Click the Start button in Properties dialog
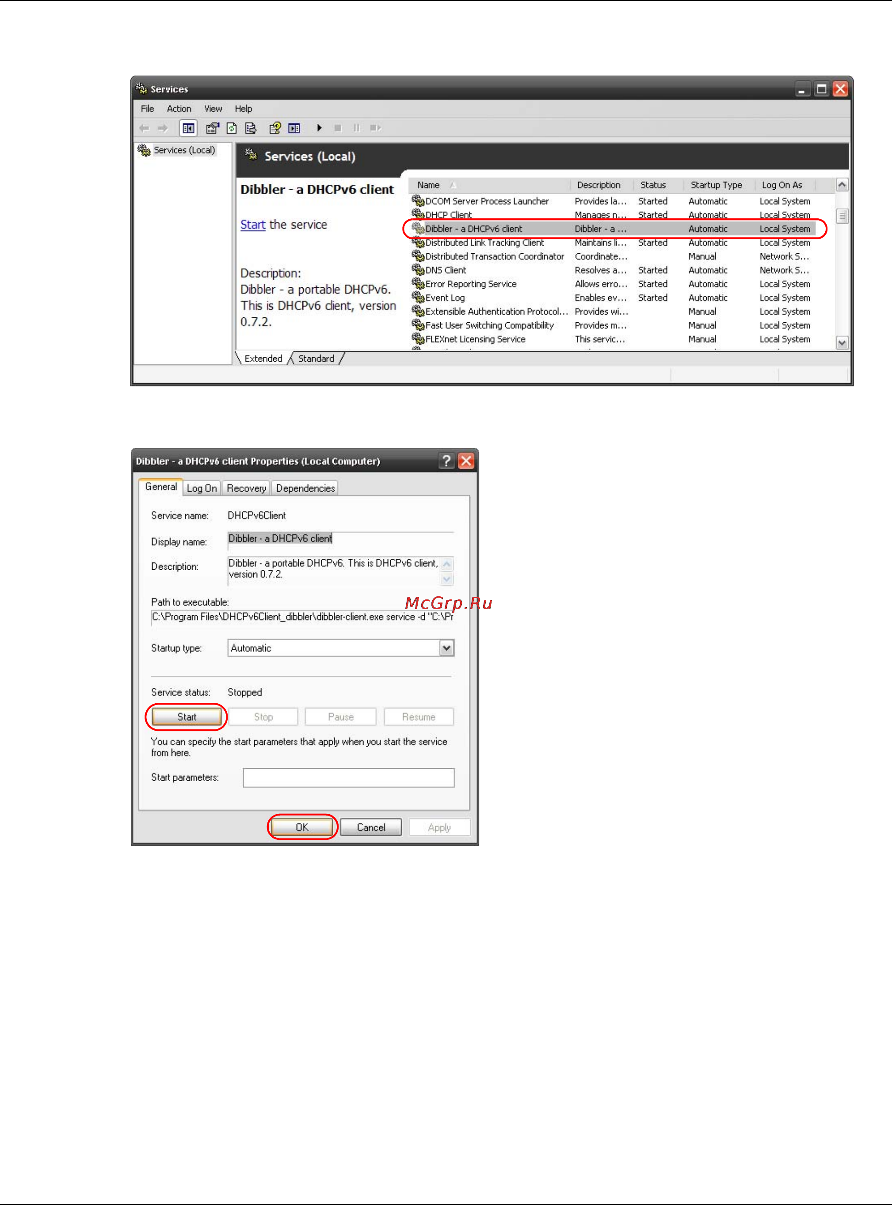Image resolution: width=892 pixels, height=1205 pixels. pyautogui.click(x=186, y=717)
